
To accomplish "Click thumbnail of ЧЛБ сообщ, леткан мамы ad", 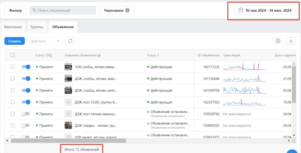I will 68,67.
